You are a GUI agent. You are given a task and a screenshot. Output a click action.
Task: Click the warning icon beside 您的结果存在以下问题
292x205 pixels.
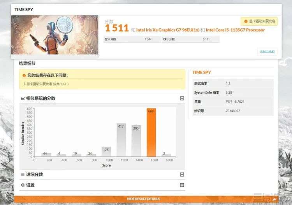click(24, 75)
